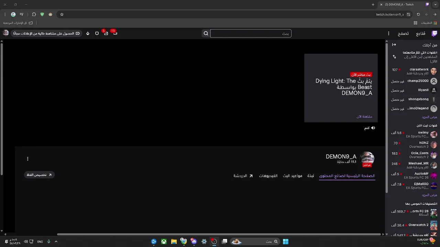Image resolution: width=440 pixels, height=247 pixels.
Task: Switch to the Videos (الفيديوهات) tab
Action: pyautogui.click(x=268, y=176)
